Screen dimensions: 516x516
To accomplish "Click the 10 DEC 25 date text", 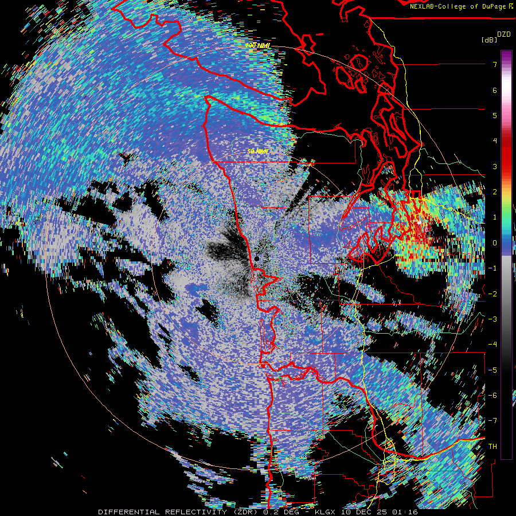I will [x=365, y=512].
